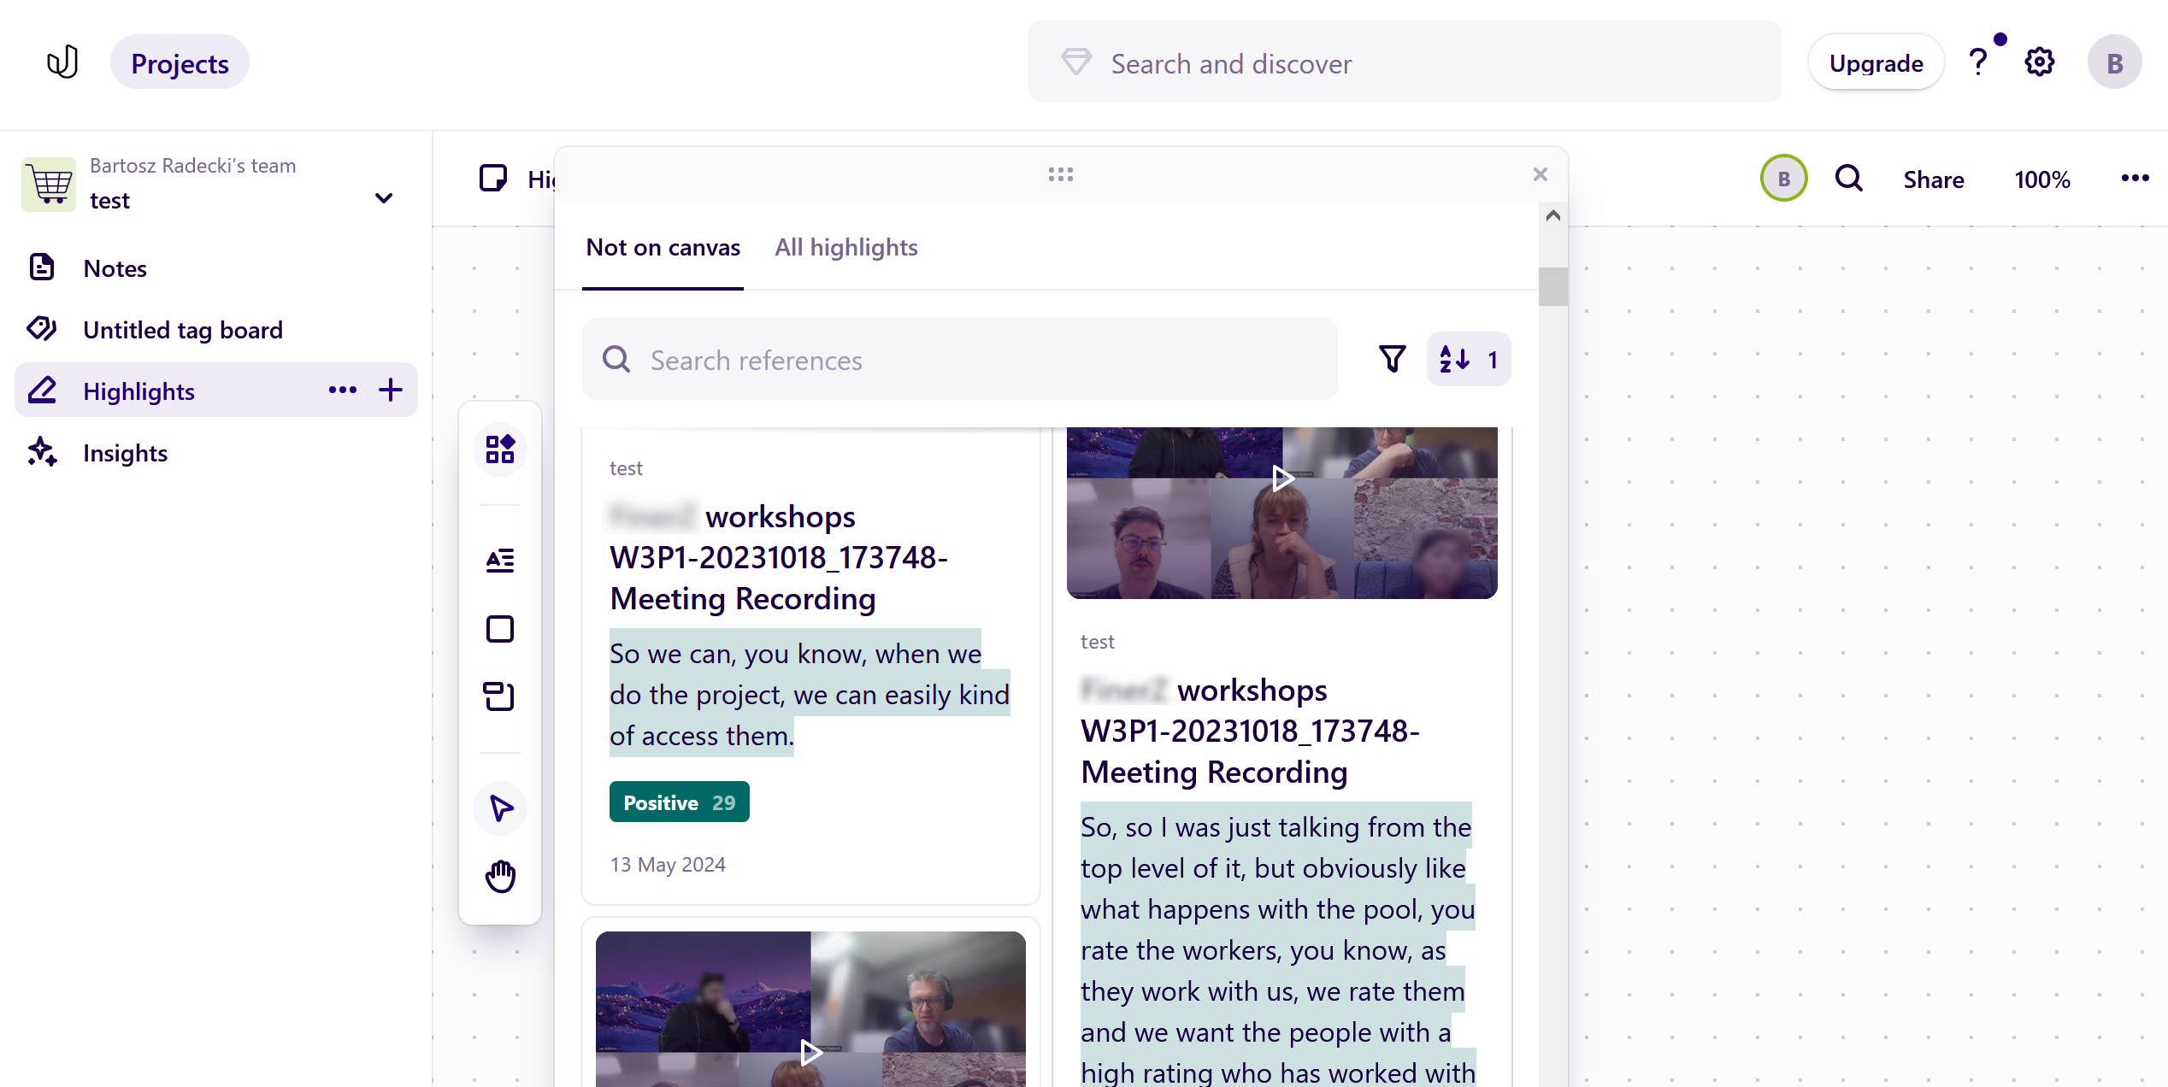Expand the test project chevron

(x=384, y=198)
